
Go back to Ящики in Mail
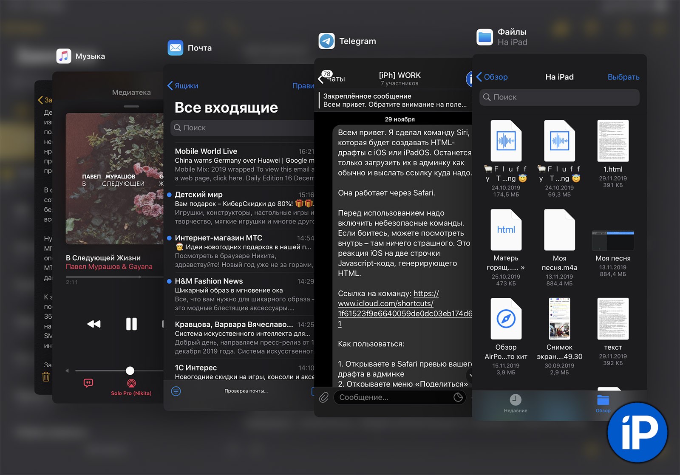point(183,85)
